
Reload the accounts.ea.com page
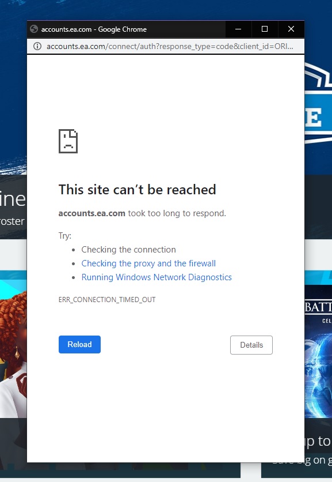pos(79,344)
